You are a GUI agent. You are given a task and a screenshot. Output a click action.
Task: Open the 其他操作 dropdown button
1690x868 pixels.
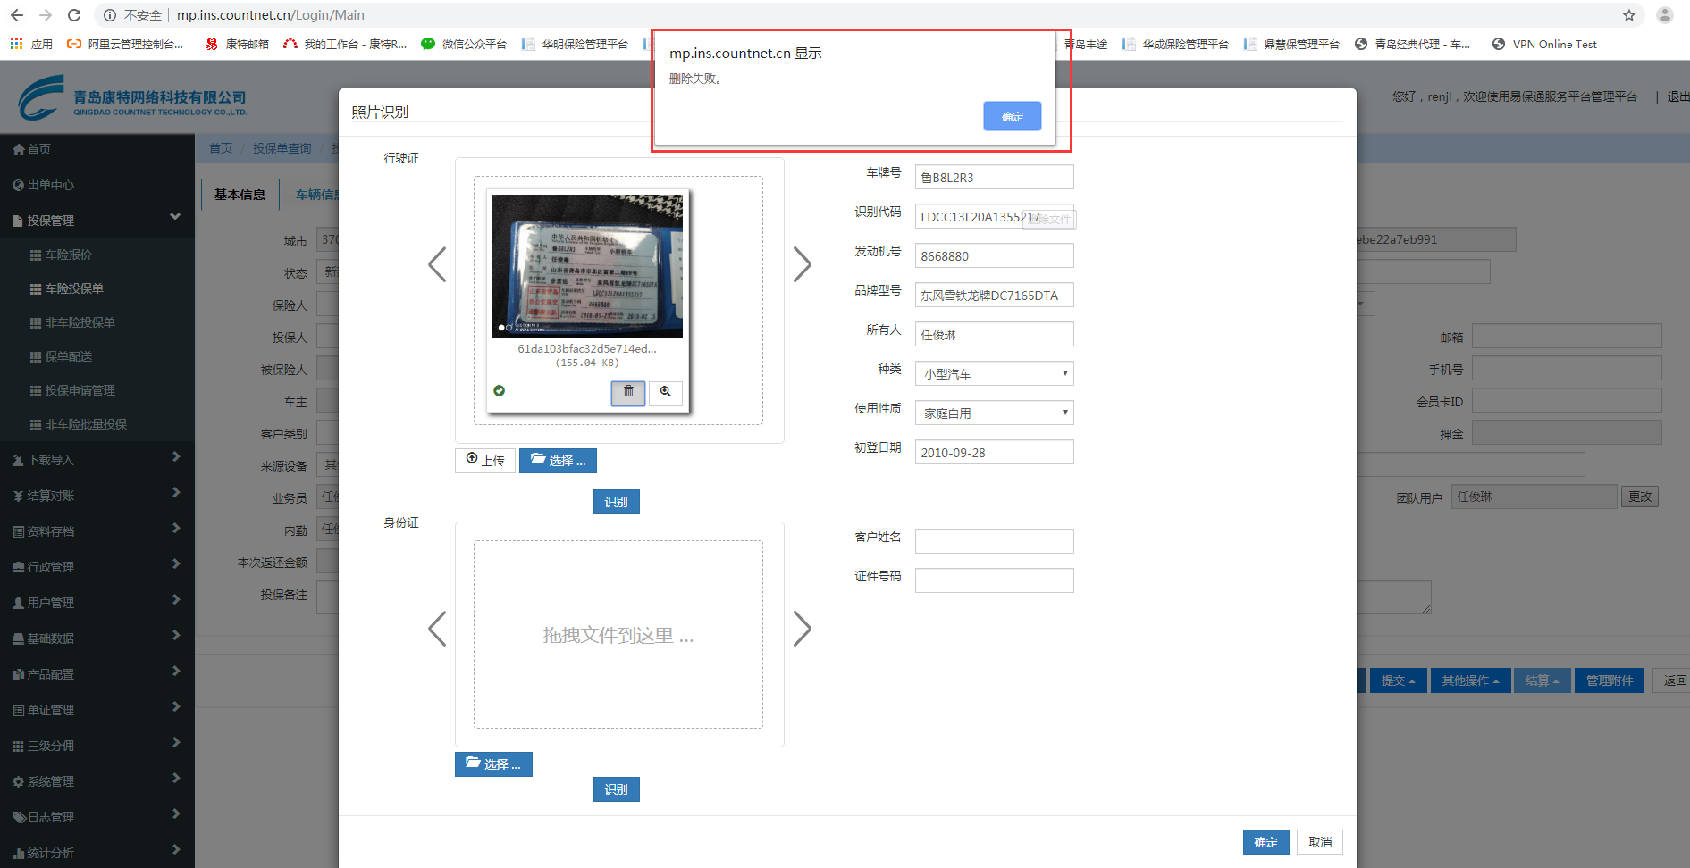[x=1470, y=680]
